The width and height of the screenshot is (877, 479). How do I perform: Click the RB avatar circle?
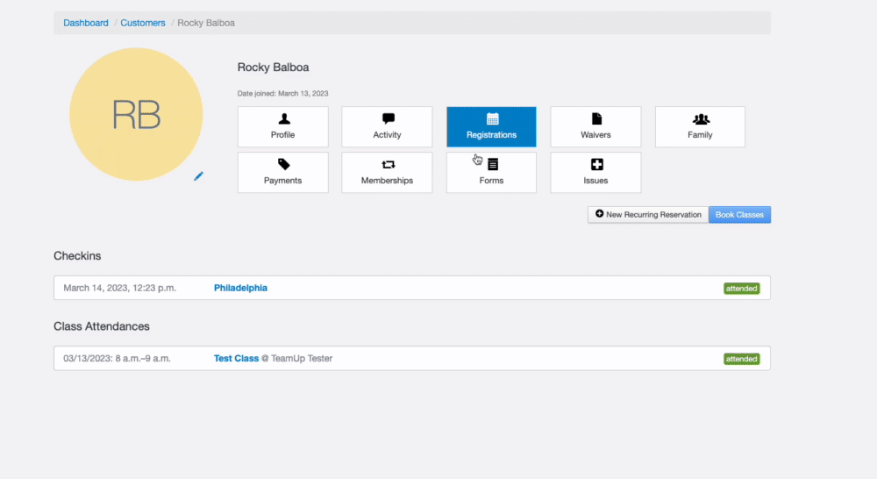136,115
